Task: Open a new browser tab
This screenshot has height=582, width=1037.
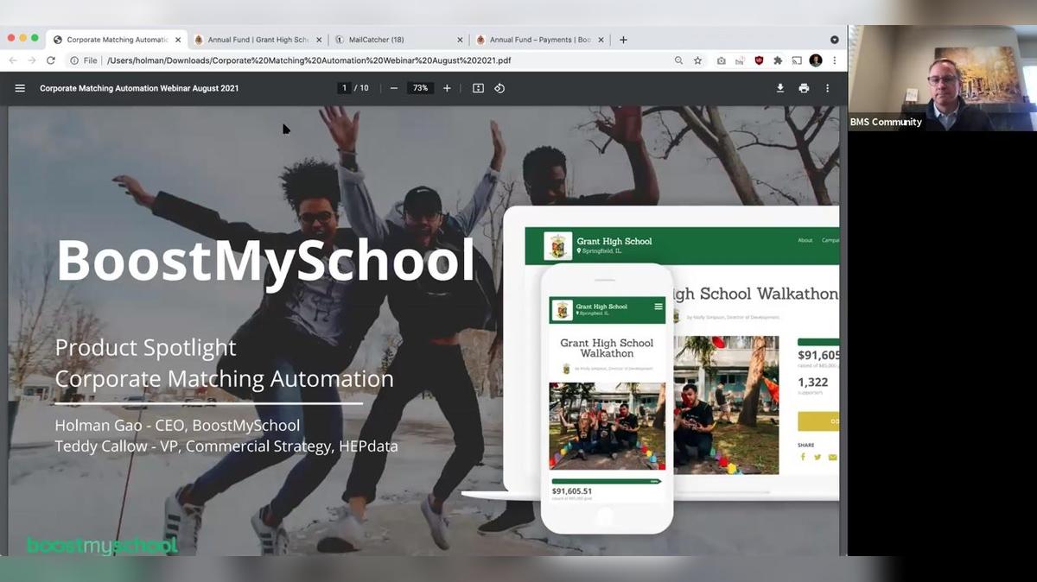Action: pyautogui.click(x=623, y=39)
